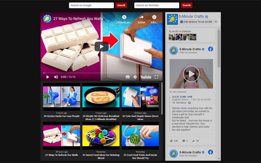
Task: Open the 25 Cool Food Tricks And Hacks thumbnail
Action: click(x=140, y=136)
